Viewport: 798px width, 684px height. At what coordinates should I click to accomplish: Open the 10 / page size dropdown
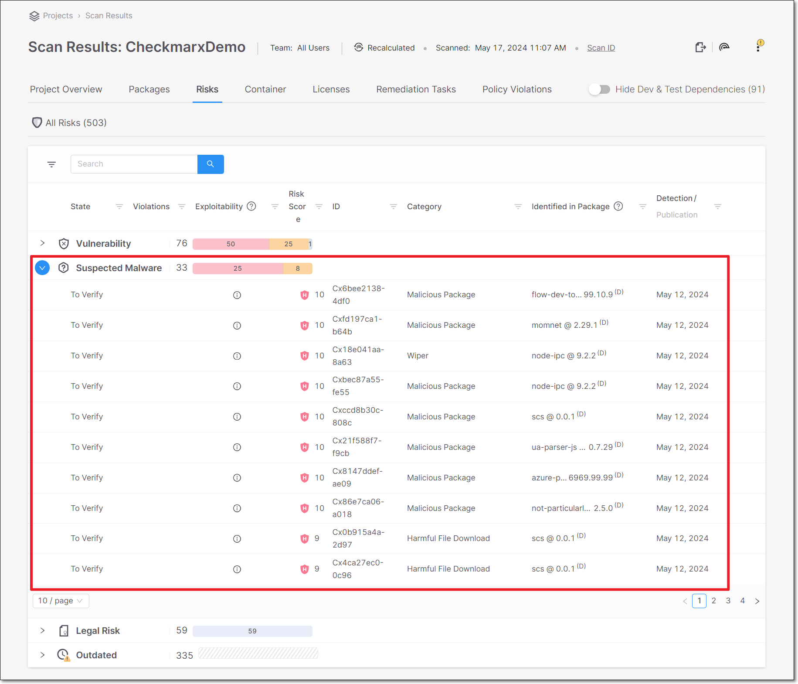(x=61, y=601)
